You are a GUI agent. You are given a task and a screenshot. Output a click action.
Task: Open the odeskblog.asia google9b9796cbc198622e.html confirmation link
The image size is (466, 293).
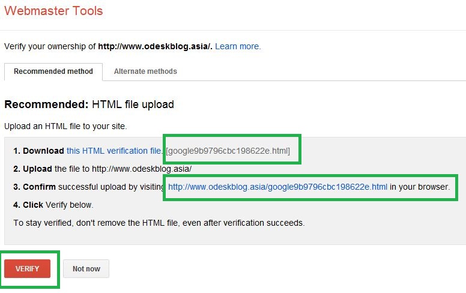pyautogui.click(x=277, y=187)
